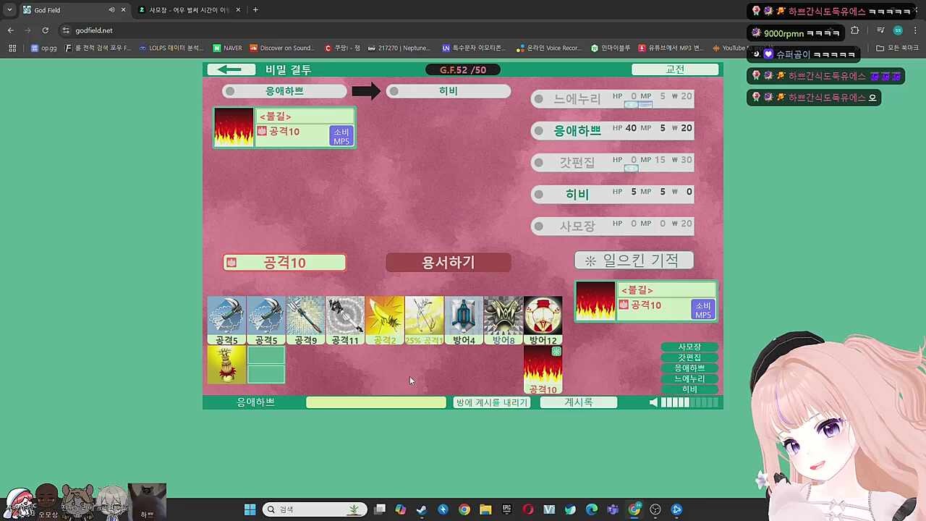
Task: Open the NAVER bookmark
Action: click(x=227, y=48)
